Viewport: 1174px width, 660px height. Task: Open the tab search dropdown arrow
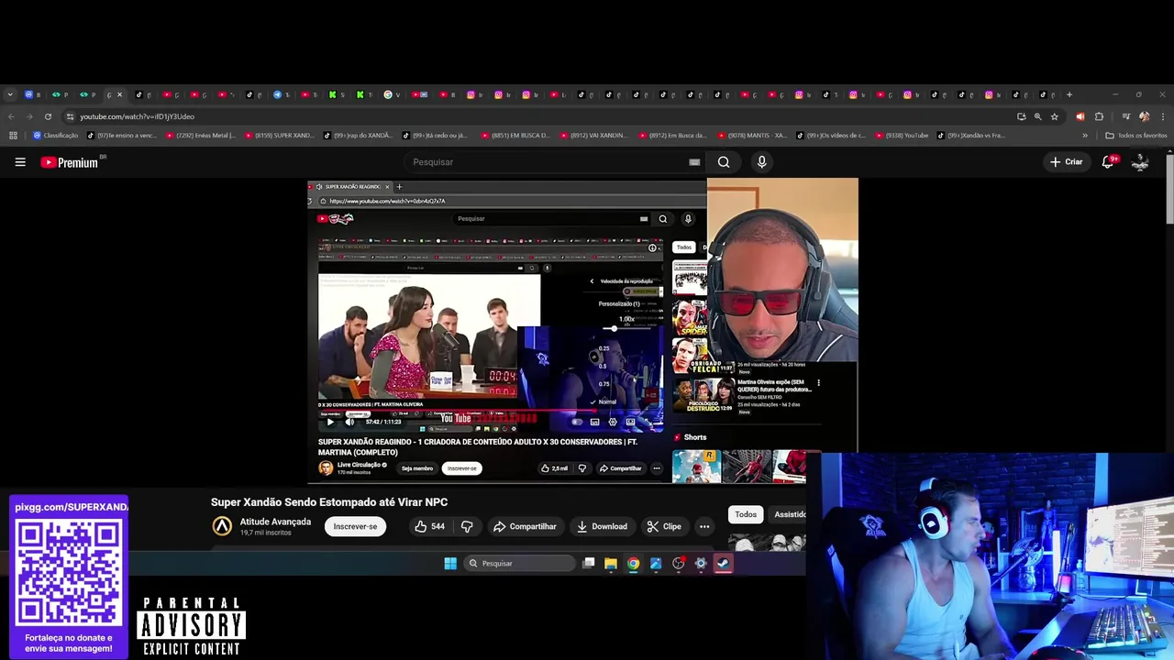click(10, 94)
